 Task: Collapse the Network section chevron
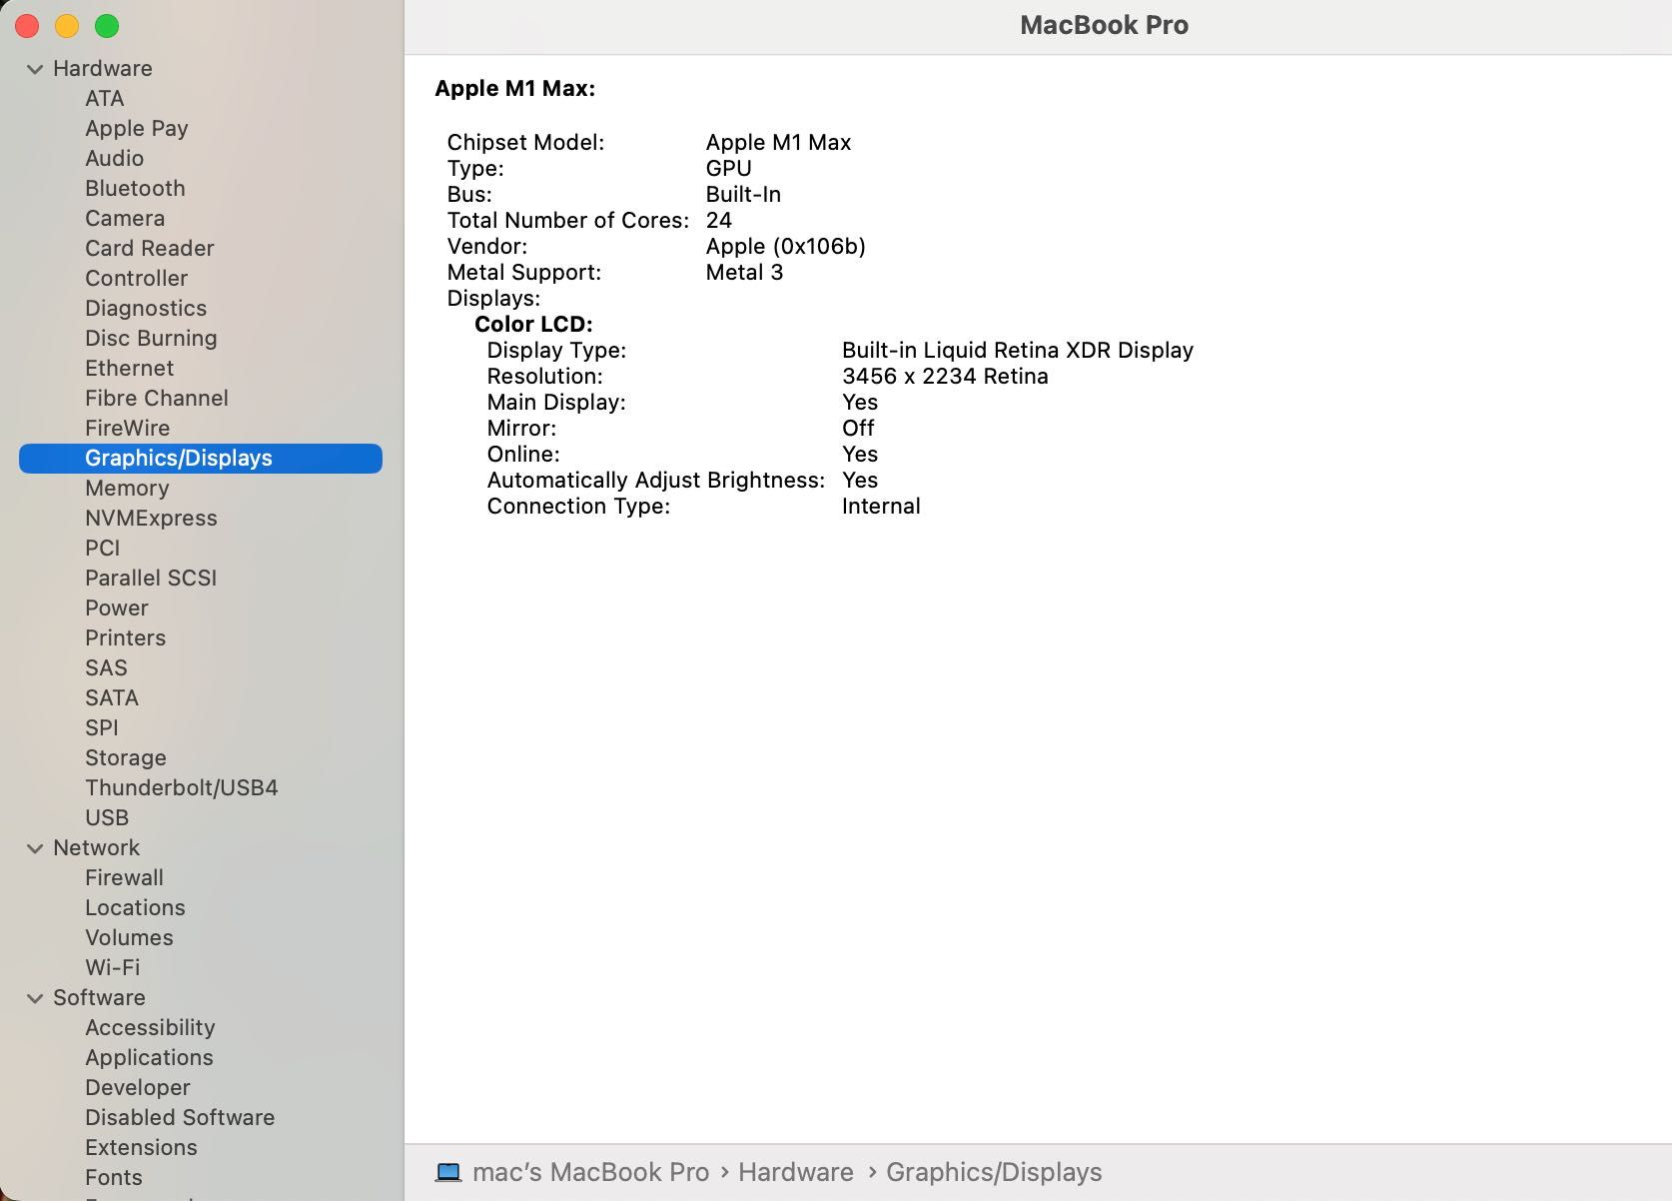coord(35,848)
